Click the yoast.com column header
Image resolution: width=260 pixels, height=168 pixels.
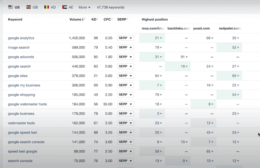201,28
